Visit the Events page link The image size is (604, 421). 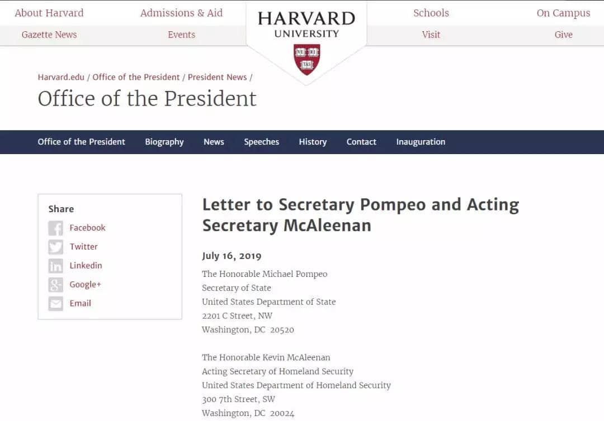(181, 35)
